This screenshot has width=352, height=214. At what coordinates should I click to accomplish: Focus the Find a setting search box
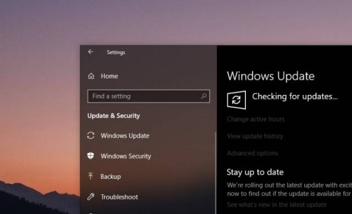point(148,96)
